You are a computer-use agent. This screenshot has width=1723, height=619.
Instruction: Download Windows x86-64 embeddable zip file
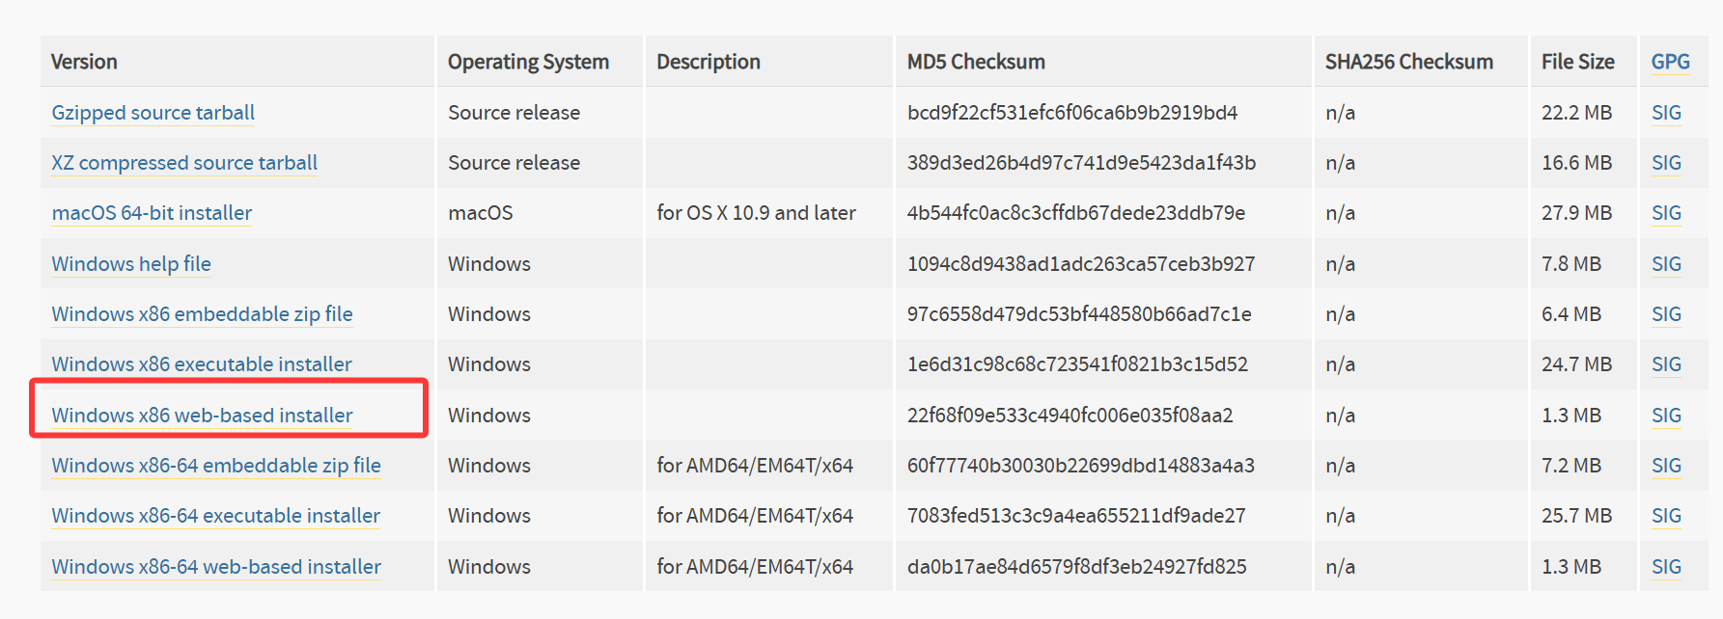point(216,466)
